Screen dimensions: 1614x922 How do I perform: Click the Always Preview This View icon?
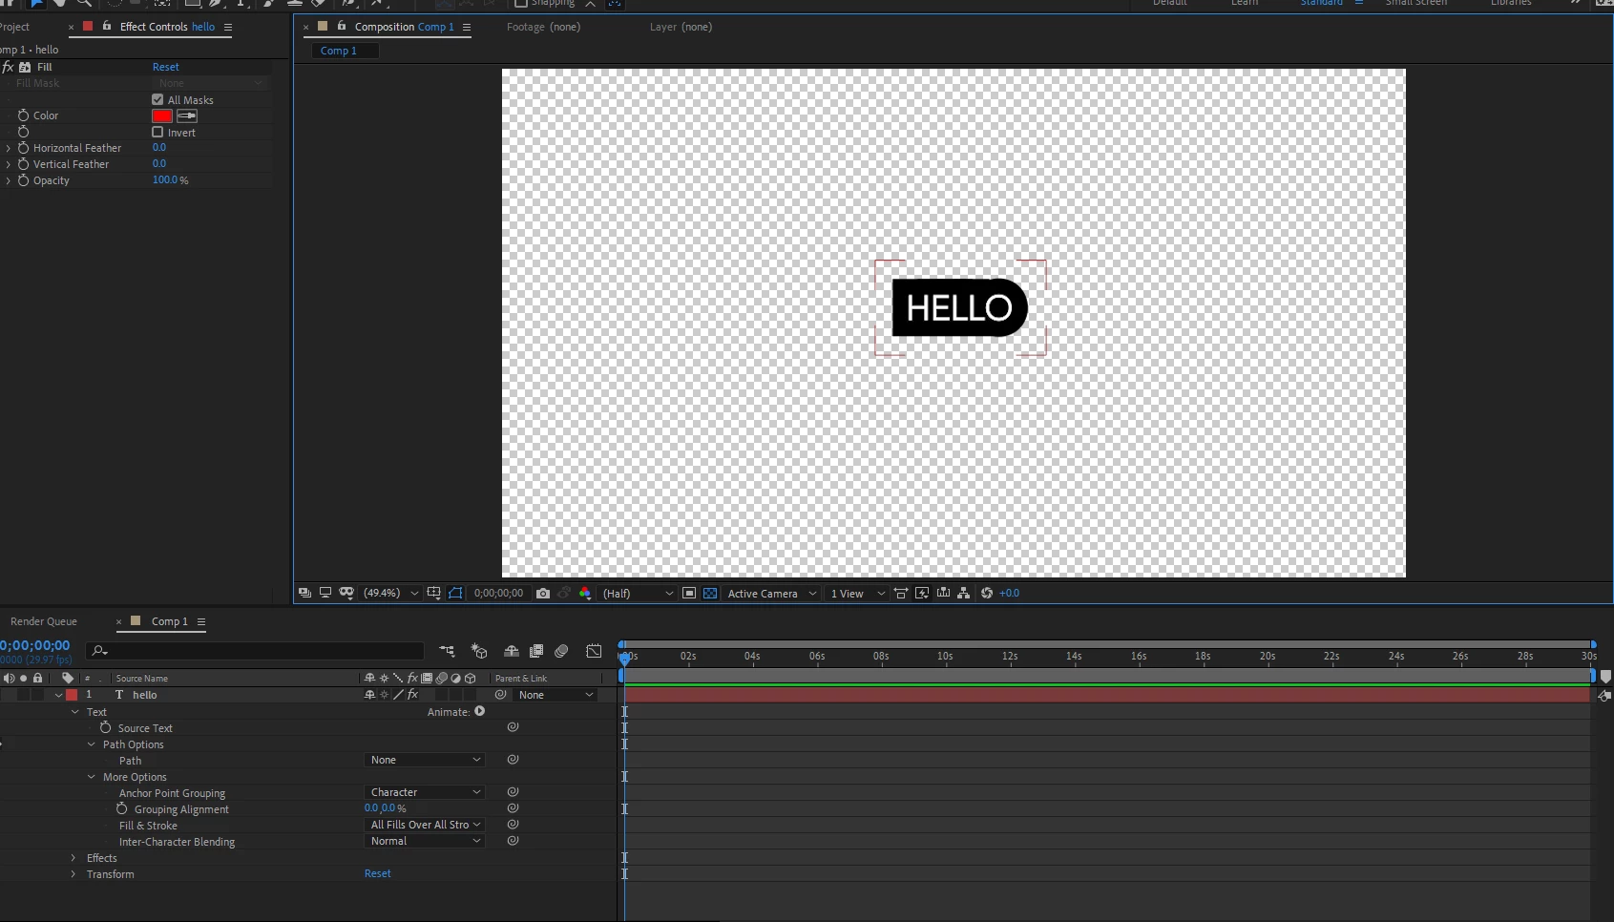coord(304,593)
